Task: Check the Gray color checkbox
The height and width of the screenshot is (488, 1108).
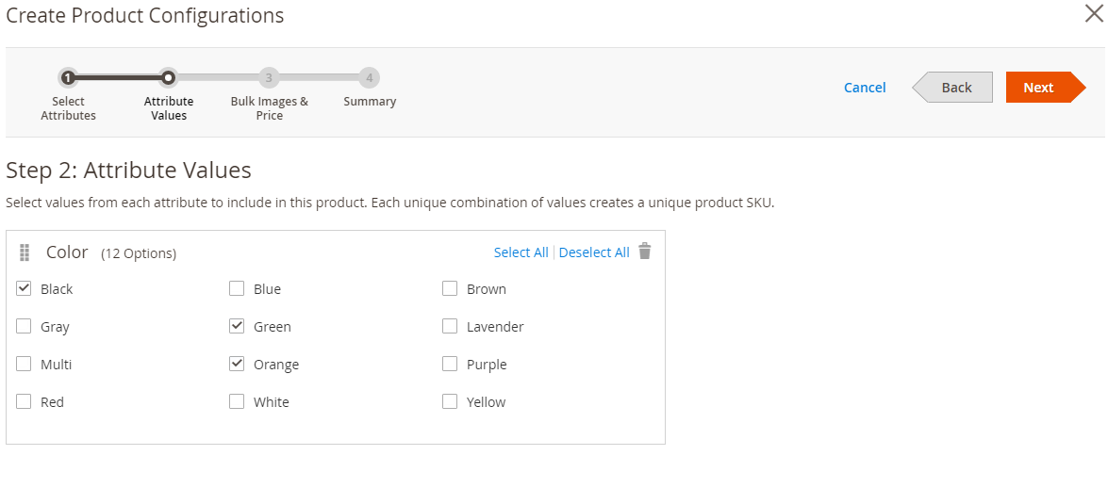Action: click(24, 326)
